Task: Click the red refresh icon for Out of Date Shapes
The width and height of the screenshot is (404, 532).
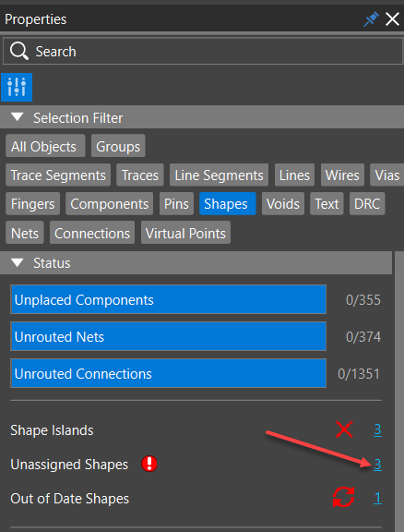Action: (344, 498)
